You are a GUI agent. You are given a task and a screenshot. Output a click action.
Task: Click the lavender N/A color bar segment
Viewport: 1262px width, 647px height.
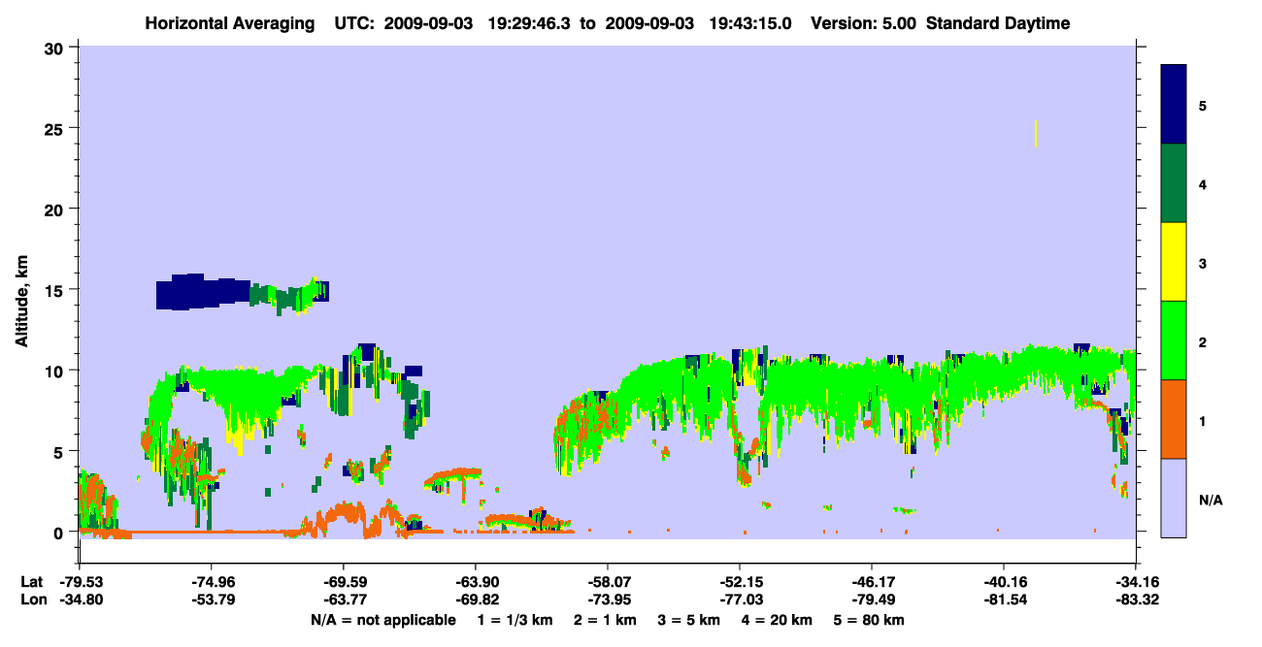[x=1174, y=498]
